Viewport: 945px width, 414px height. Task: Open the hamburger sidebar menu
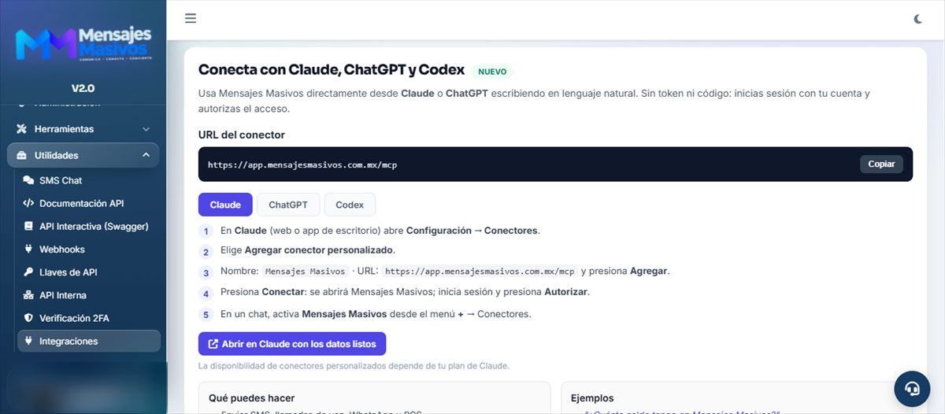tap(191, 18)
